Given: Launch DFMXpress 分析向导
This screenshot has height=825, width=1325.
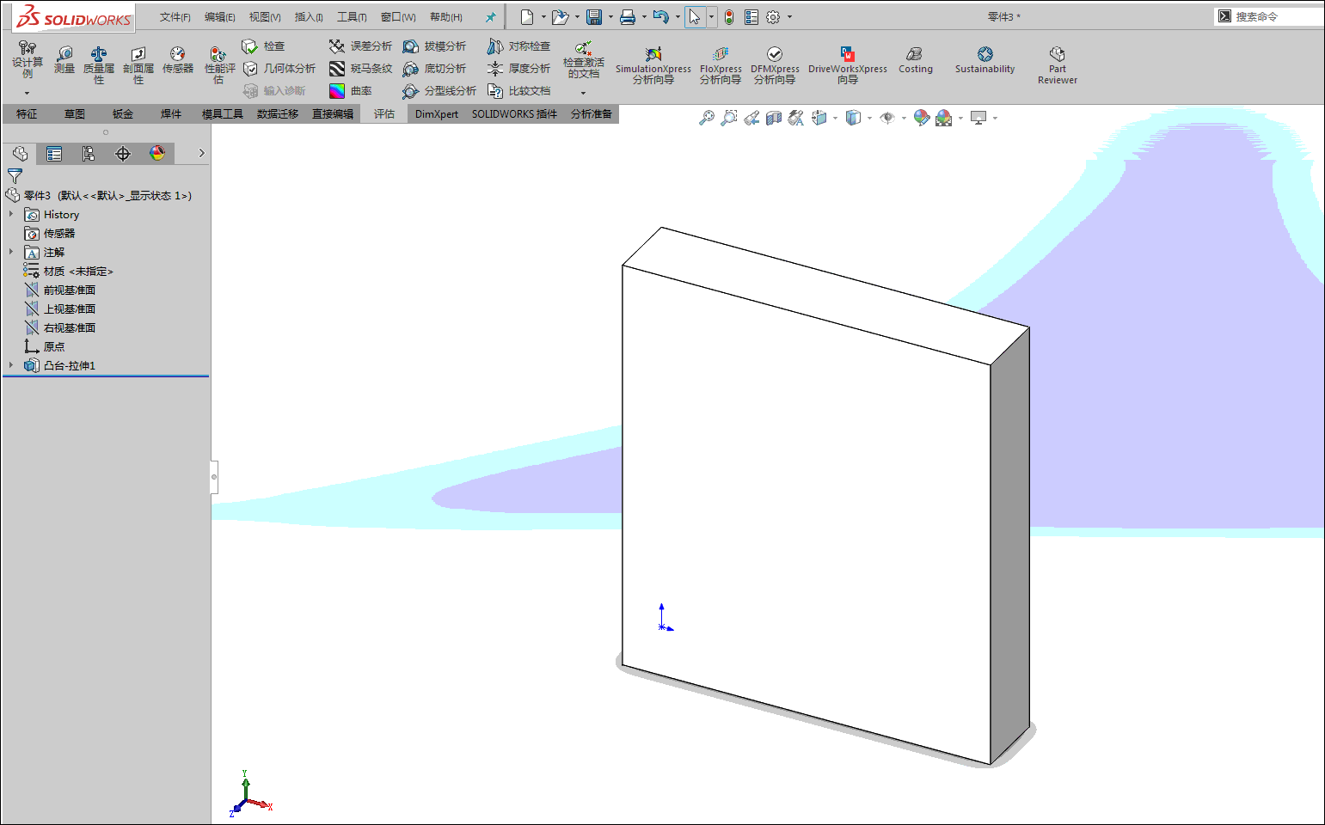Looking at the screenshot, I should click(x=775, y=65).
